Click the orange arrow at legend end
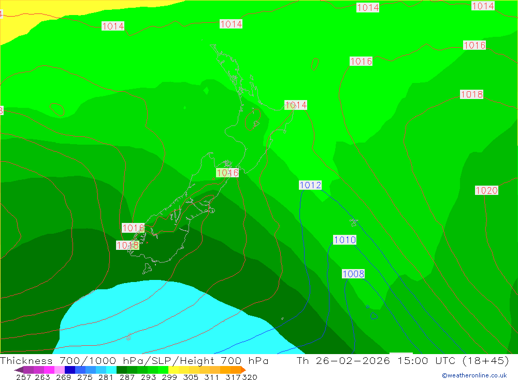This screenshot has width=518, height=380. click(x=243, y=370)
